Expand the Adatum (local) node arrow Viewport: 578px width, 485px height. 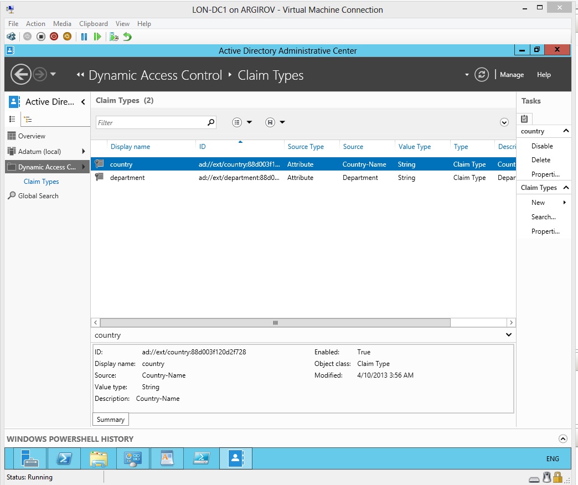click(x=84, y=151)
